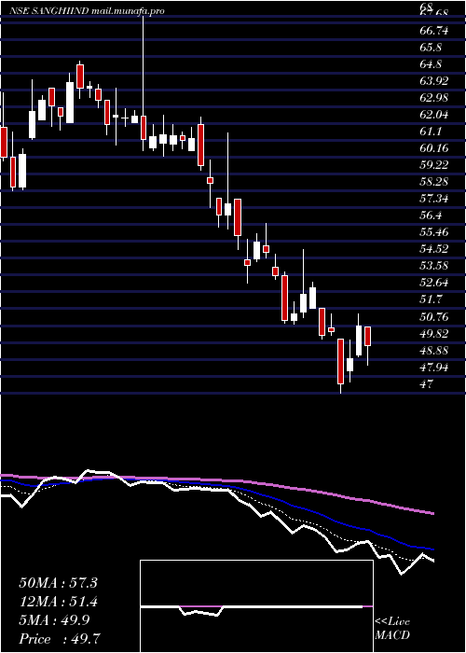Click the 66.74 price axis label

(433, 31)
